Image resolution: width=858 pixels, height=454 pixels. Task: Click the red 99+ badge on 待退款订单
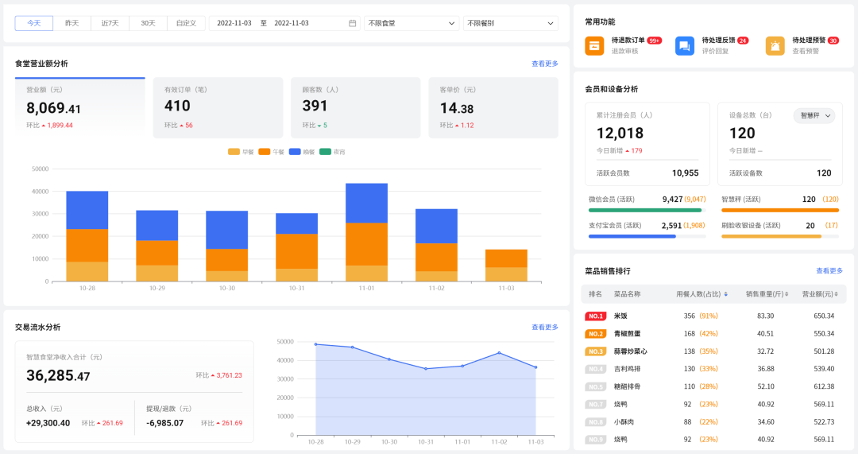click(655, 41)
